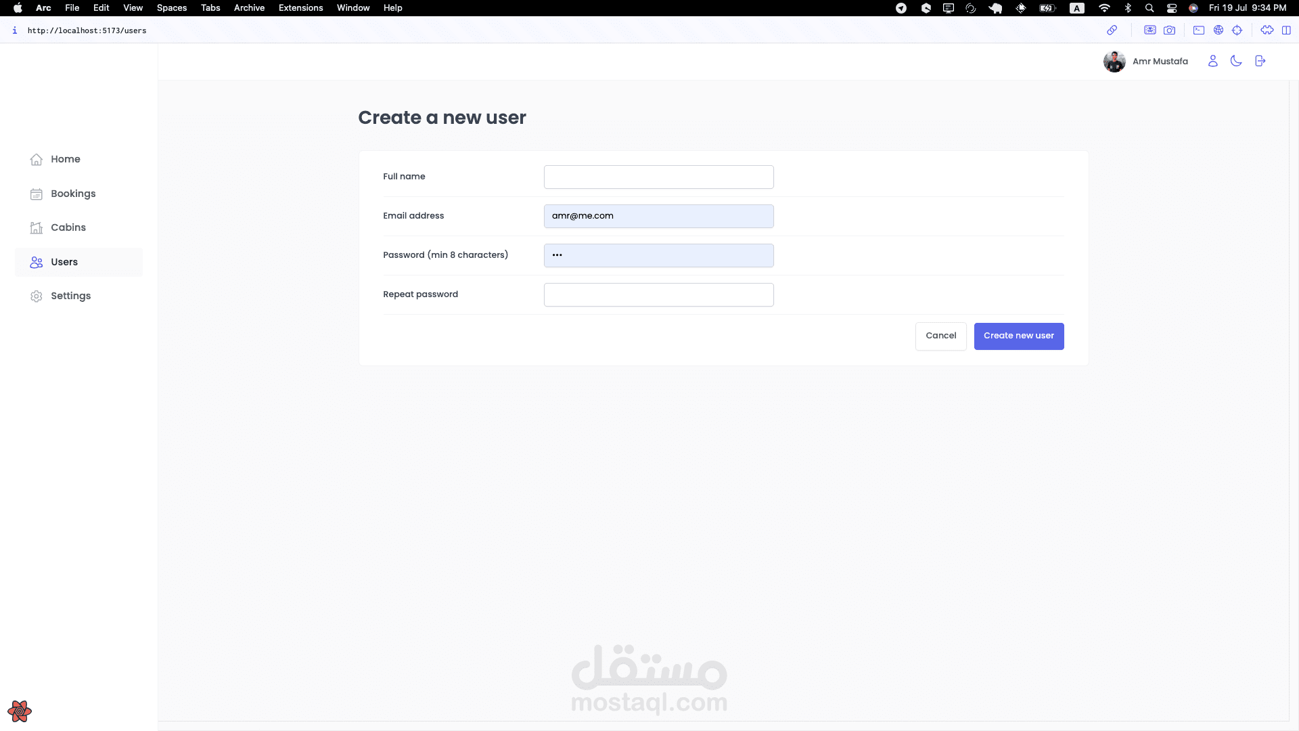Click the location arrow icon in menu bar
Screen dimensions: 1299x731
(901, 8)
